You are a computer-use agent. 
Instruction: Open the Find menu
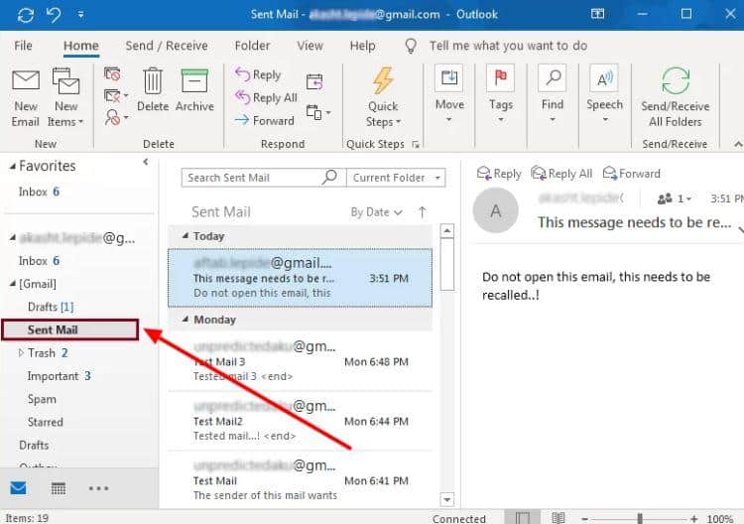[553, 94]
